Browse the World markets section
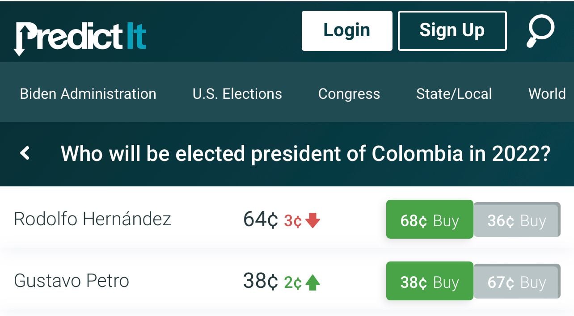574x316 pixels. [546, 94]
